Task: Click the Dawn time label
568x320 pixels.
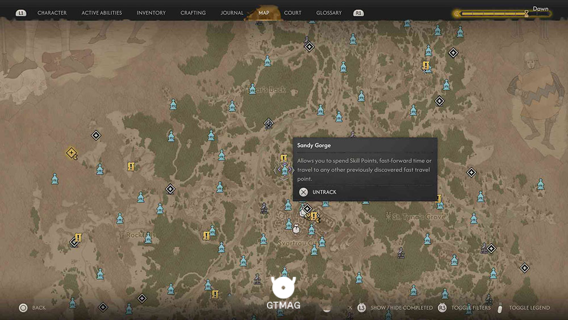Action: pos(541,9)
